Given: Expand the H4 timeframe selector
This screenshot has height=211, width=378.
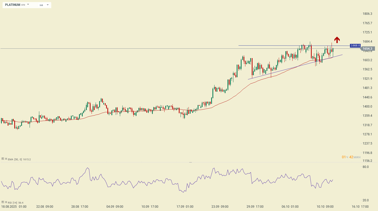Looking at the screenshot, I should (44, 5).
